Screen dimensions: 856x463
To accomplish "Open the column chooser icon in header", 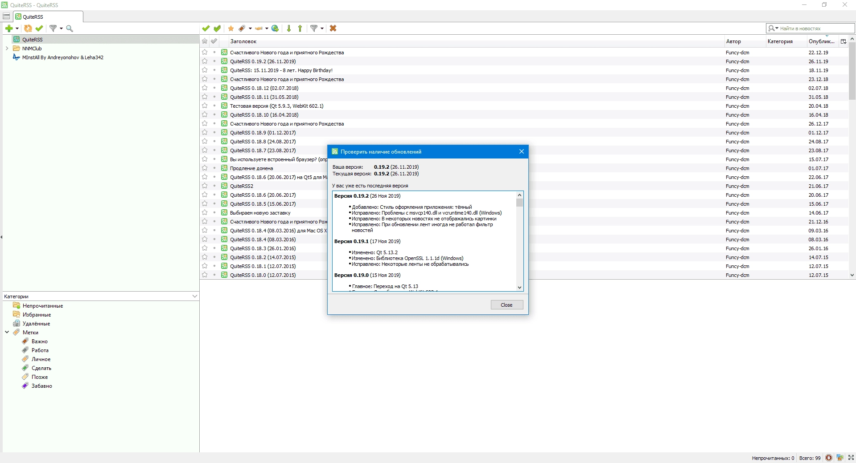I will (x=843, y=41).
